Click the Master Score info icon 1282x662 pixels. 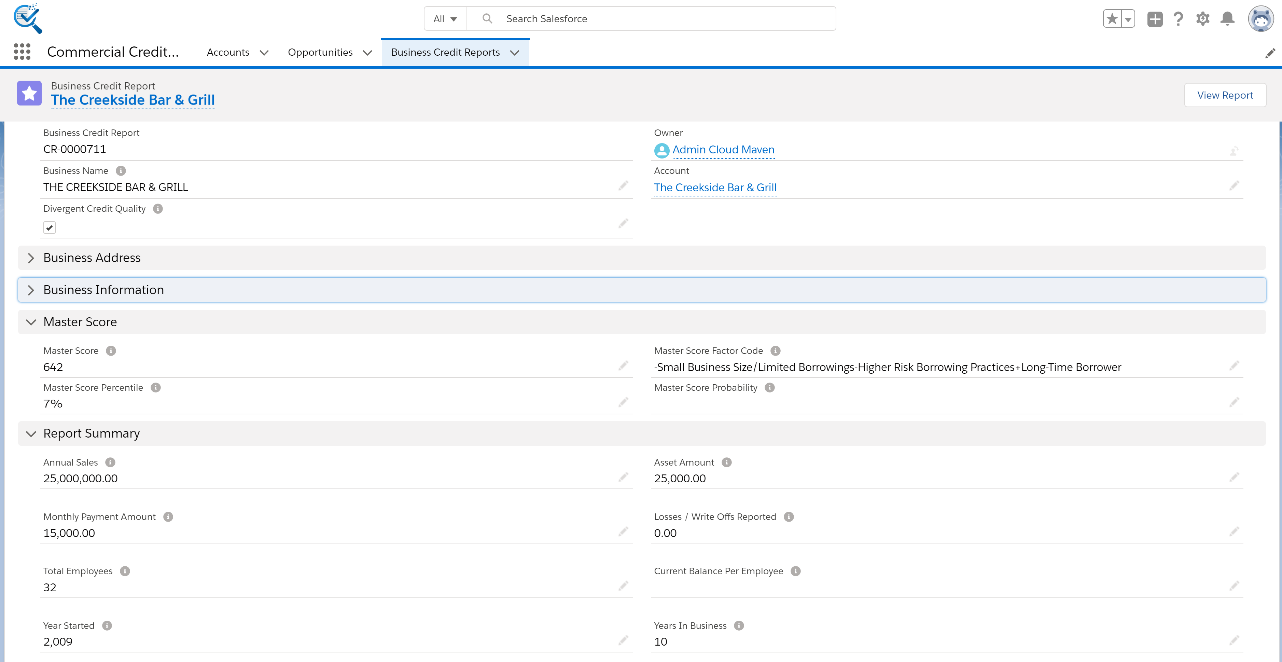click(x=111, y=351)
